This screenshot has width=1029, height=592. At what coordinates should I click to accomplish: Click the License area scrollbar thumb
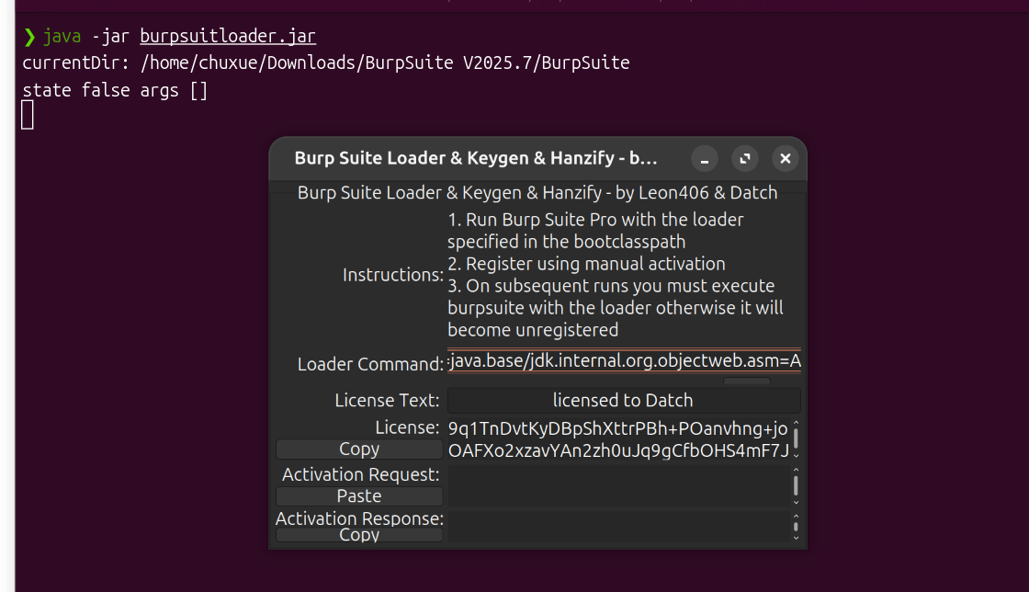tap(796, 438)
